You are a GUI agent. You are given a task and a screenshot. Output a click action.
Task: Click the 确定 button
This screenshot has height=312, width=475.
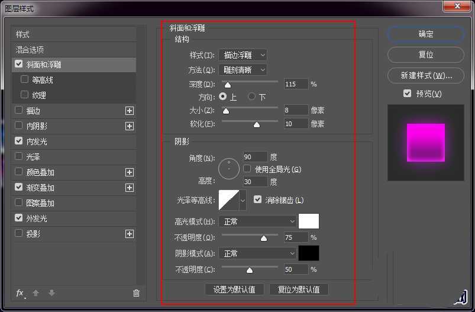tap(426, 34)
